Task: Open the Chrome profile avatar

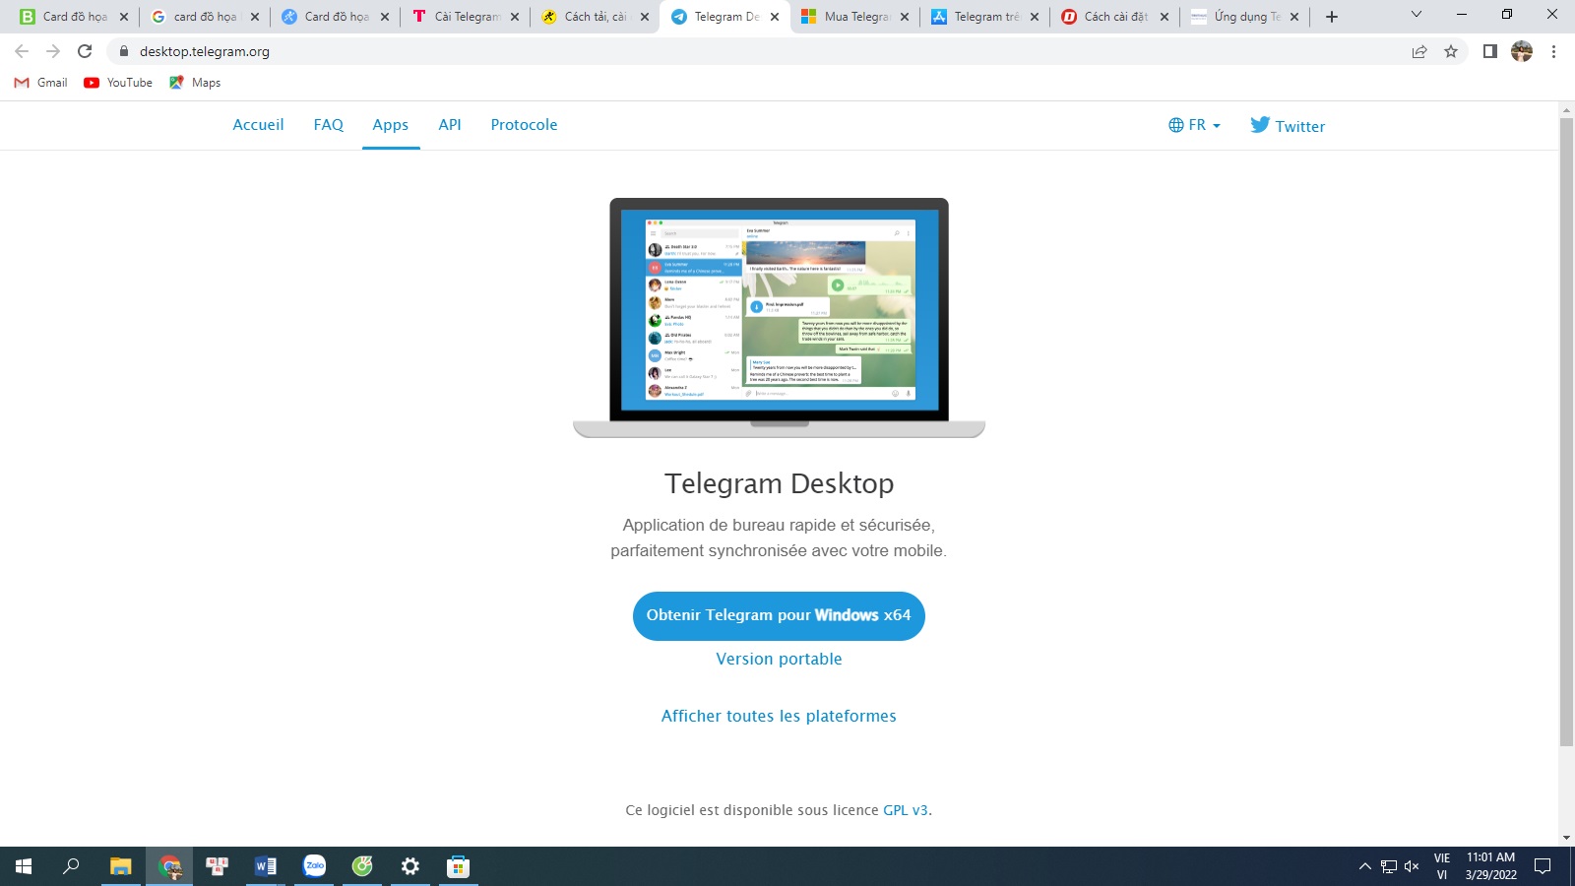Action: pos(1522,51)
